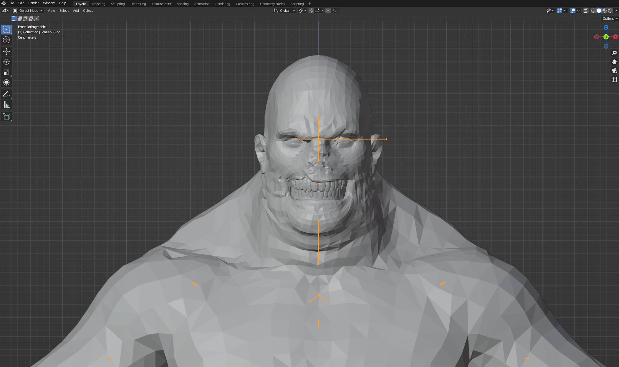Select the Scale tool
This screenshot has width=619, height=367.
[x=6, y=72]
